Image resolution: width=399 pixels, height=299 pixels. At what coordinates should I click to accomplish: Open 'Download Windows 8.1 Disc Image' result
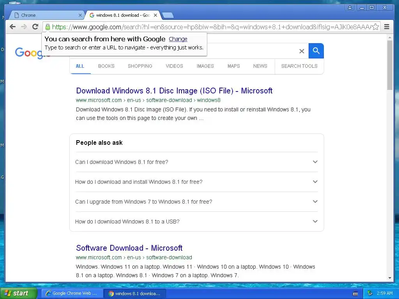click(x=174, y=91)
